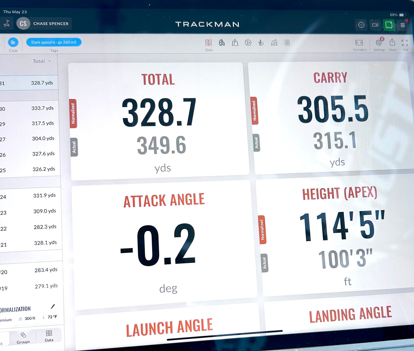Click the LAUNCH ANGLE tile title
The width and height of the screenshot is (414, 351).
[x=169, y=328]
